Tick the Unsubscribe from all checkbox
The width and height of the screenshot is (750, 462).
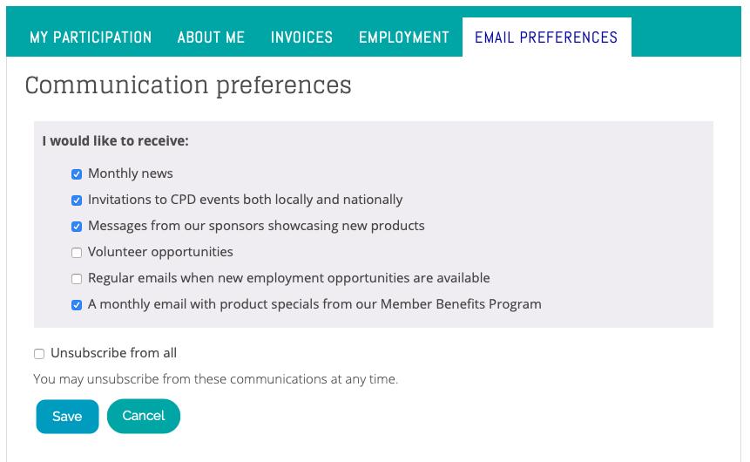pyautogui.click(x=39, y=354)
